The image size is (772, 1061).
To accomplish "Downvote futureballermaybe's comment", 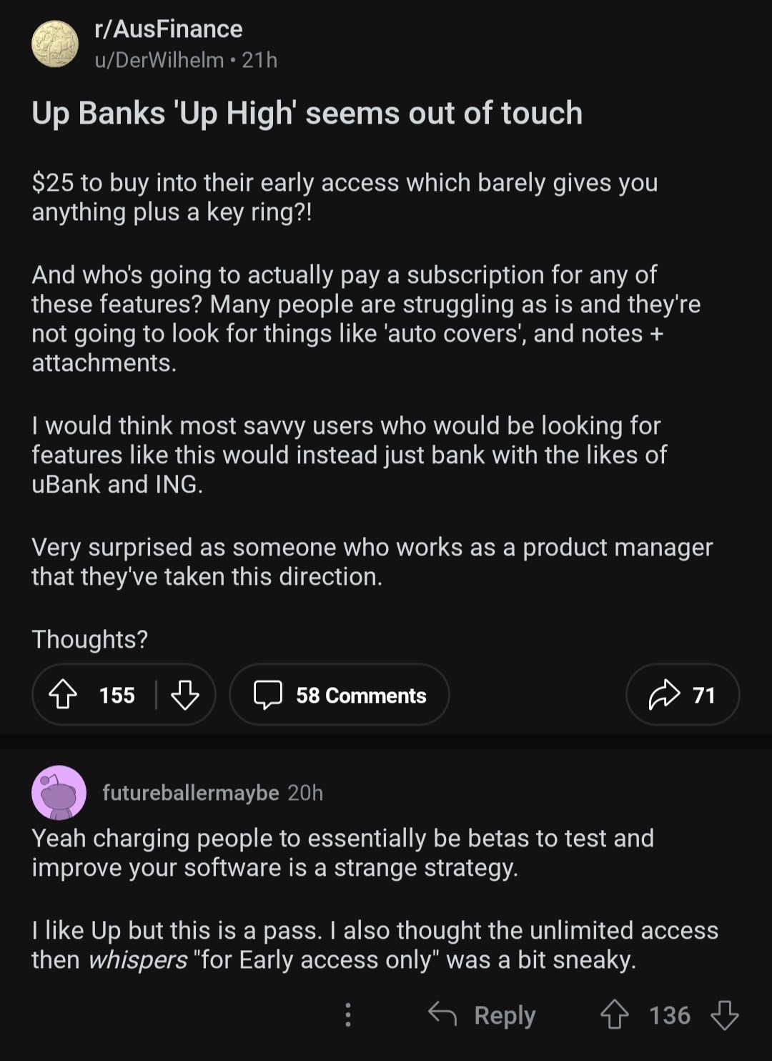I will tap(724, 1015).
